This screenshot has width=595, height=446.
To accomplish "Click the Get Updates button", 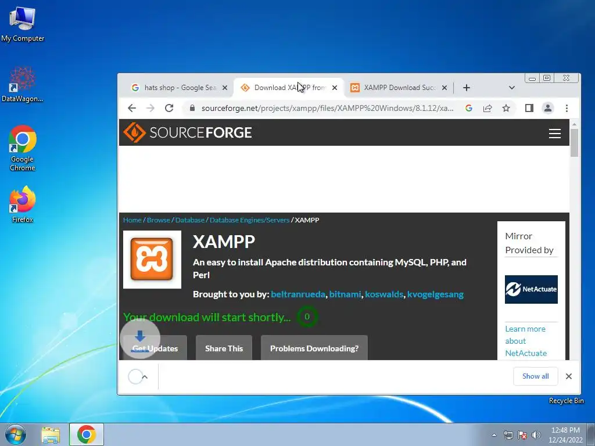I will [155, 348].
